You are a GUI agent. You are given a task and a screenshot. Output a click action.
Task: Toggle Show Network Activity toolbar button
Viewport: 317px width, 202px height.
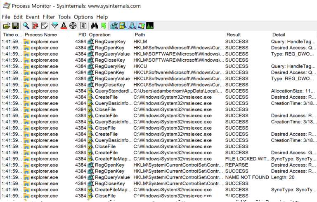(x=132, y=26)
